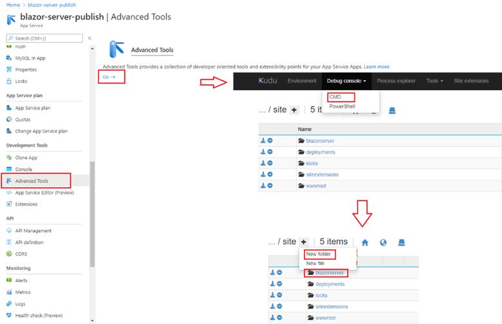Screen dimensions: 502x324
Task: Open the Tools dropdown in Kudu navbar
Action: tap(434, 81)
